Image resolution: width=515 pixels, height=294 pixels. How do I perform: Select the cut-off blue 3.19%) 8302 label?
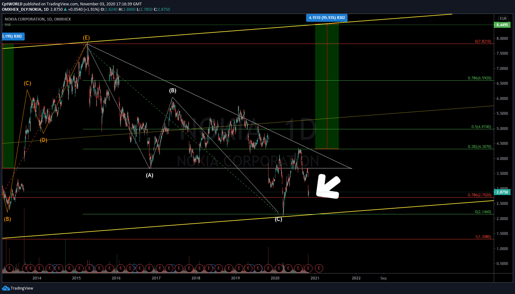[x=13, y=36]
